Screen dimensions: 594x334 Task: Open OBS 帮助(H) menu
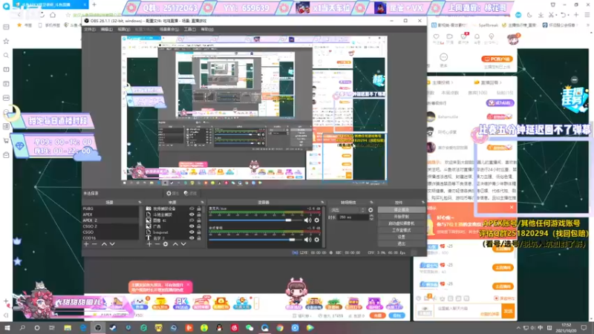click(207, 29)
